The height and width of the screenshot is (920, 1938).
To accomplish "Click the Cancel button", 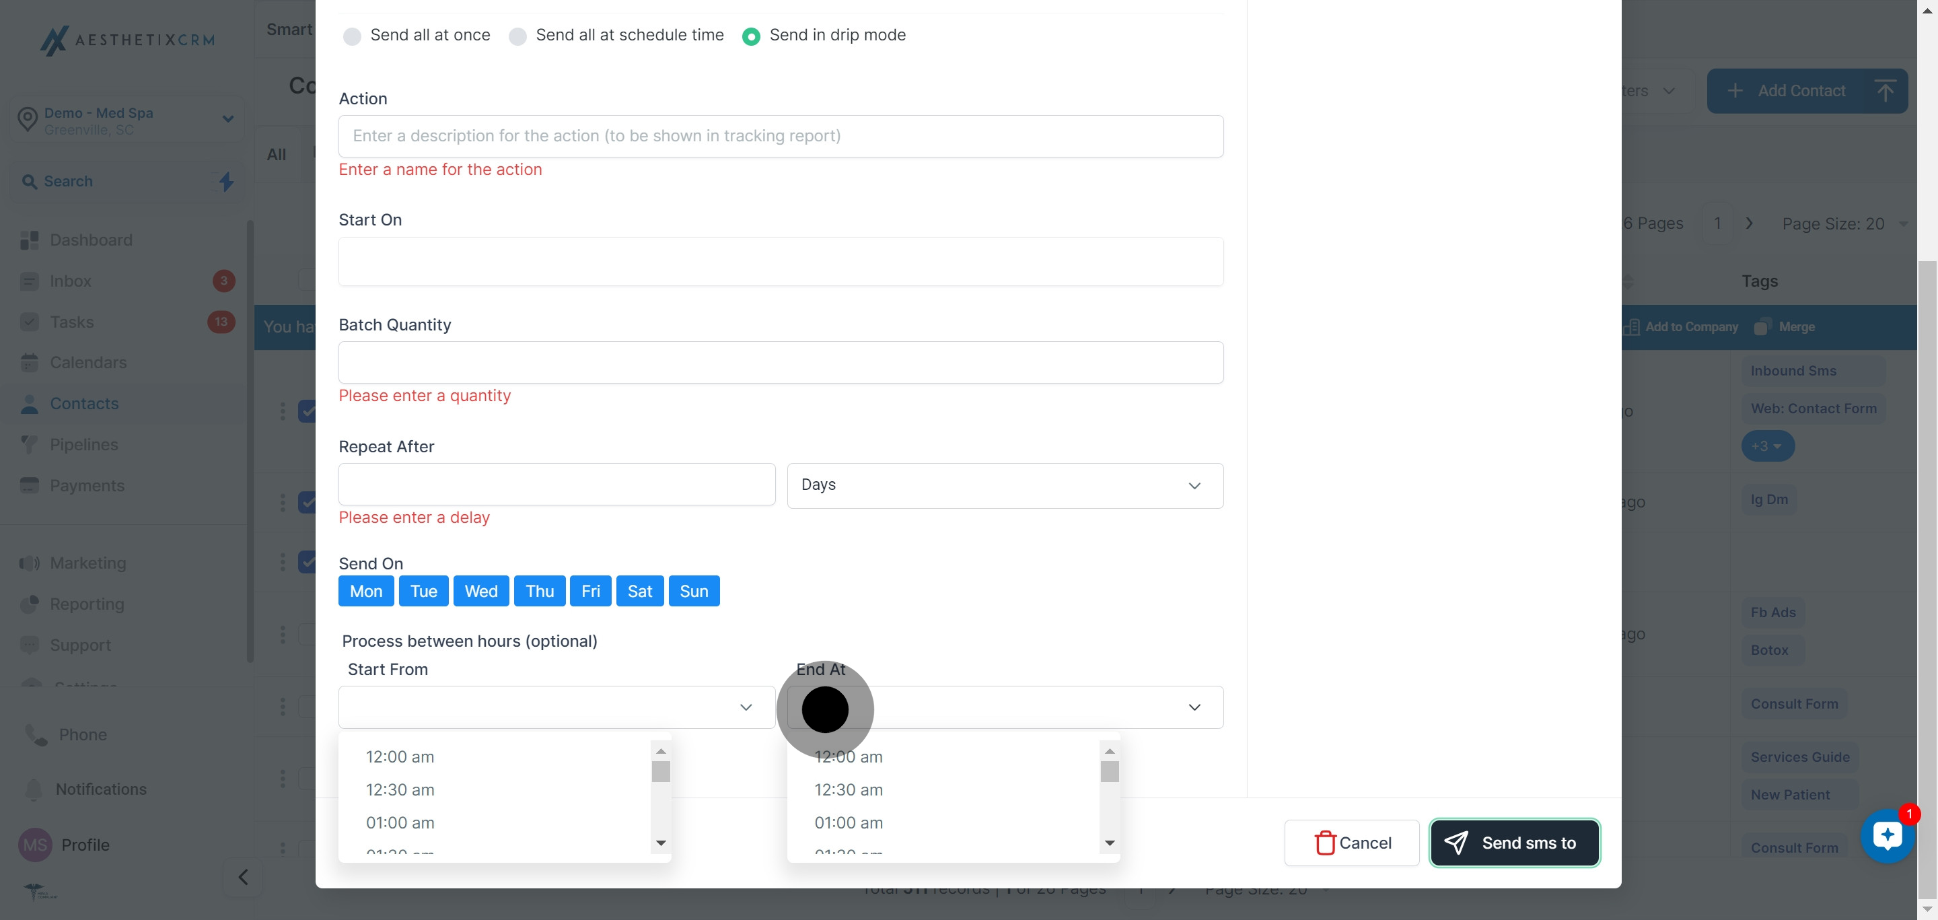I will click(x=1351, y=843).
